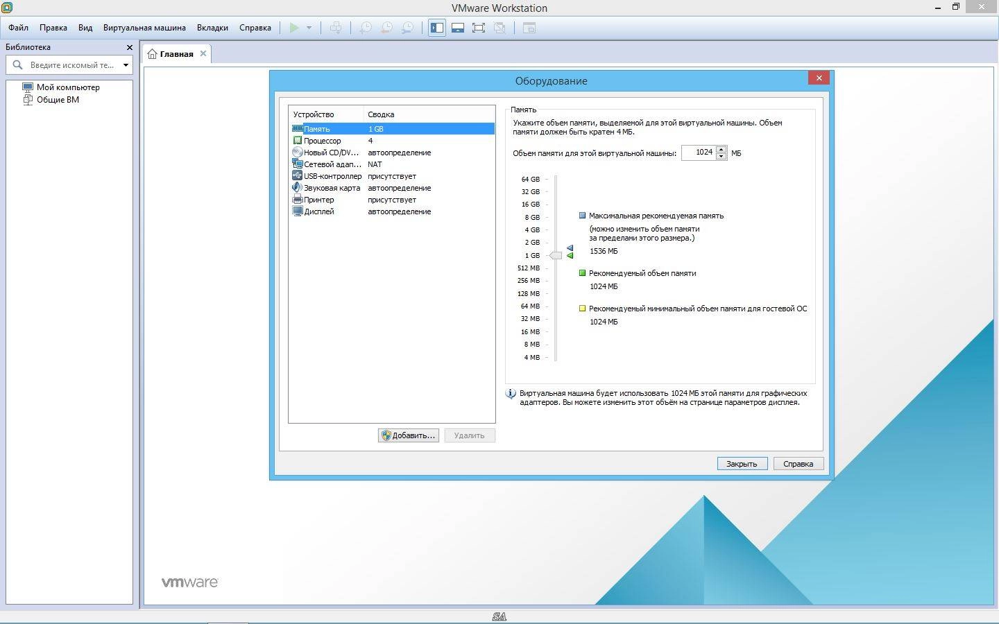
Task: Click the yellow minimum memory legend square
Action: [x=582, y=309]
